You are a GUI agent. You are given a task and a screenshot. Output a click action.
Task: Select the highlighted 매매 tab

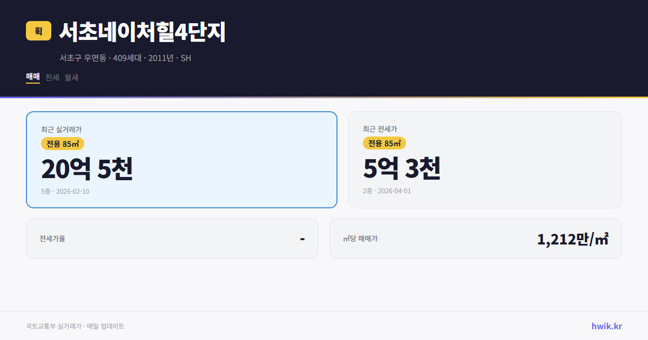click(32, 77)
